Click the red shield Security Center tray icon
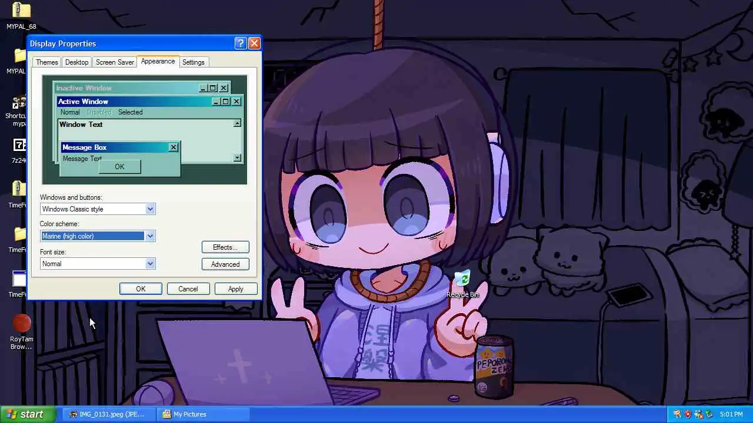This screenshot has height=423, width=753. (x=688, y=414)
